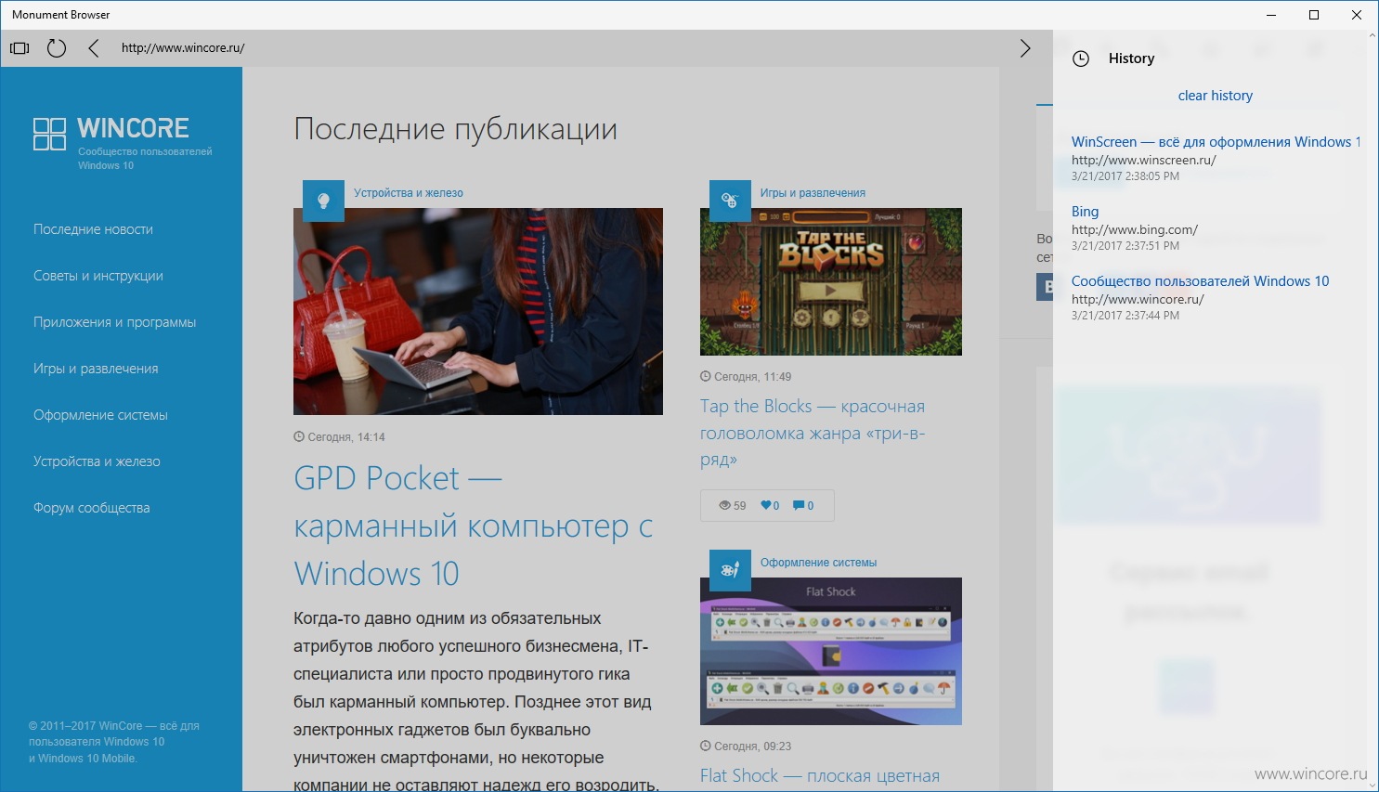Click the Tap the Blocks game thumbnail

(831, 281)
